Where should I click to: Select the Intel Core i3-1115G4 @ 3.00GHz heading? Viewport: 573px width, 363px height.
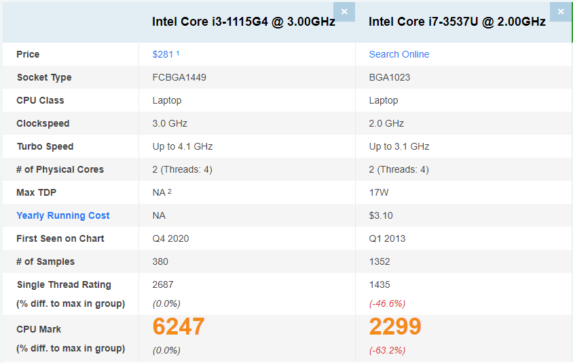[243, 22]
